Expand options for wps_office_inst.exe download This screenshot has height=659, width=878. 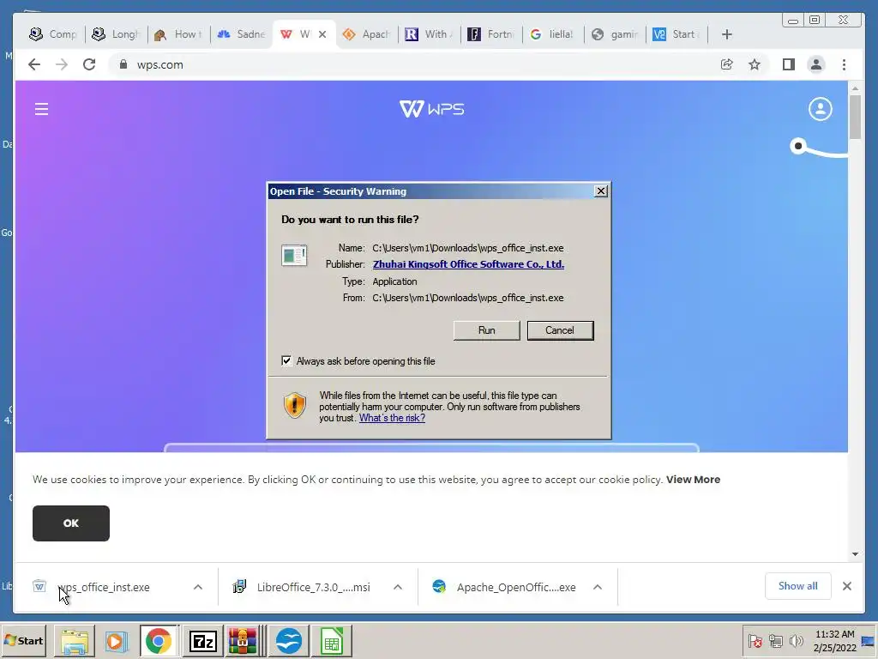(x=198, y=587)
